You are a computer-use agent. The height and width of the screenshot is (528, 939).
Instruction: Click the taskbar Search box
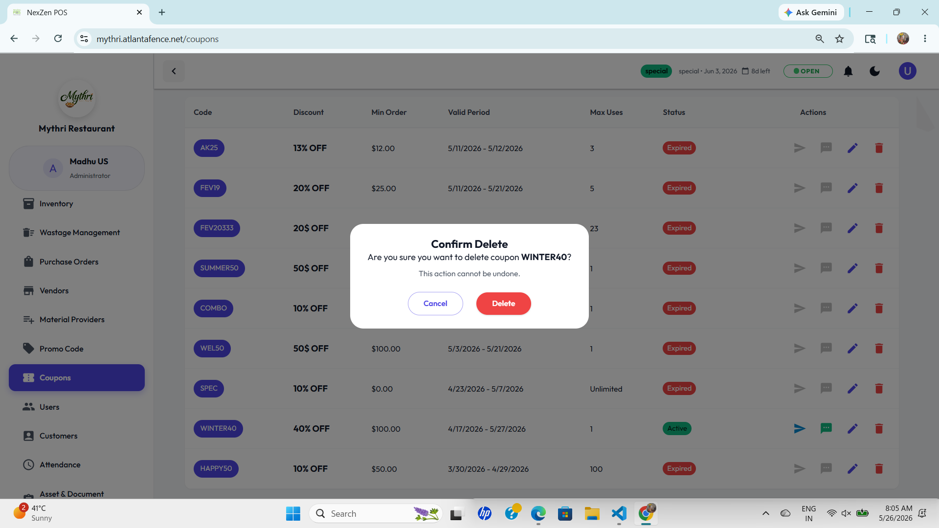376,514
